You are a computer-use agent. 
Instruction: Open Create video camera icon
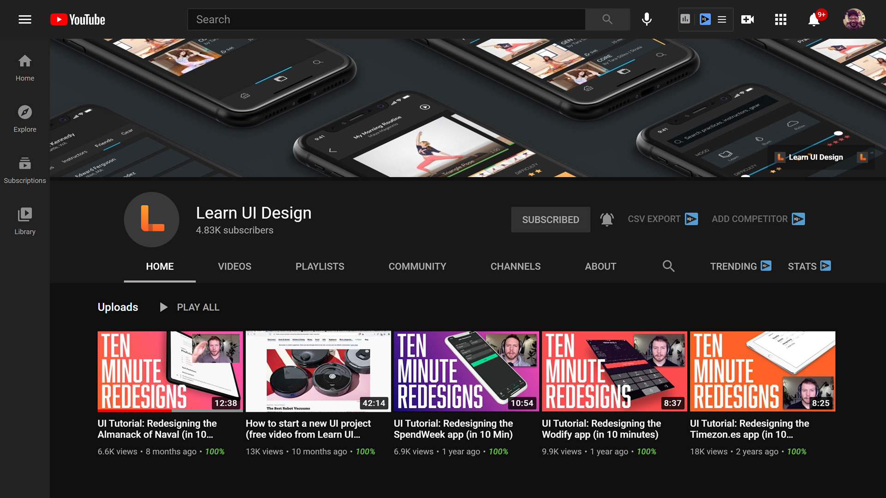(748, 19)
